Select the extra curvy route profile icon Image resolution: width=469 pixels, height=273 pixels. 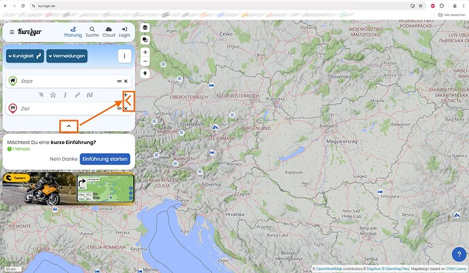click(x=90, y=95)
